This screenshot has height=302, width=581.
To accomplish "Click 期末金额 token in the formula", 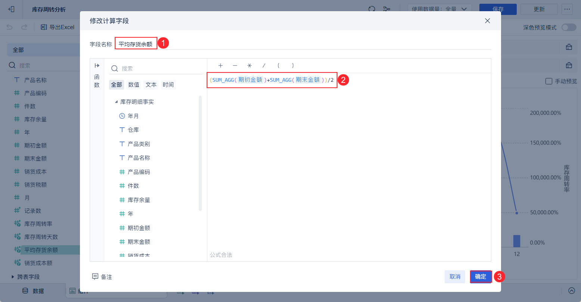I will [308, 80].
